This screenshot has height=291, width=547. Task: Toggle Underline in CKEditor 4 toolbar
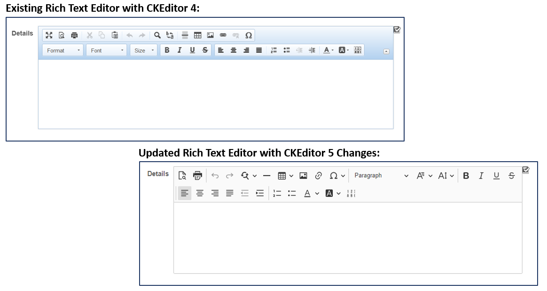click(192, 50)
